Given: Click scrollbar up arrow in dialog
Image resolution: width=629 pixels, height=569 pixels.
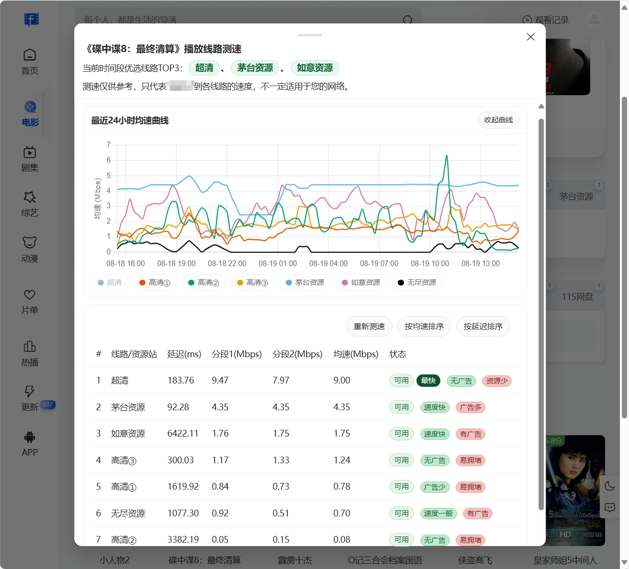Looking at the screenshot, I should point(541,106).
